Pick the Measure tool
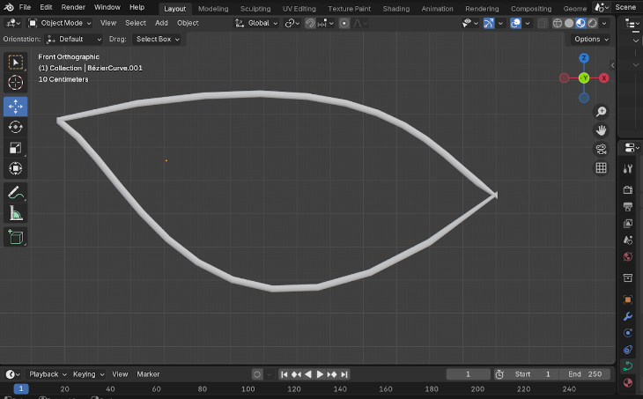The height and width of the screenshot is (399, 643). pos(16,213)
